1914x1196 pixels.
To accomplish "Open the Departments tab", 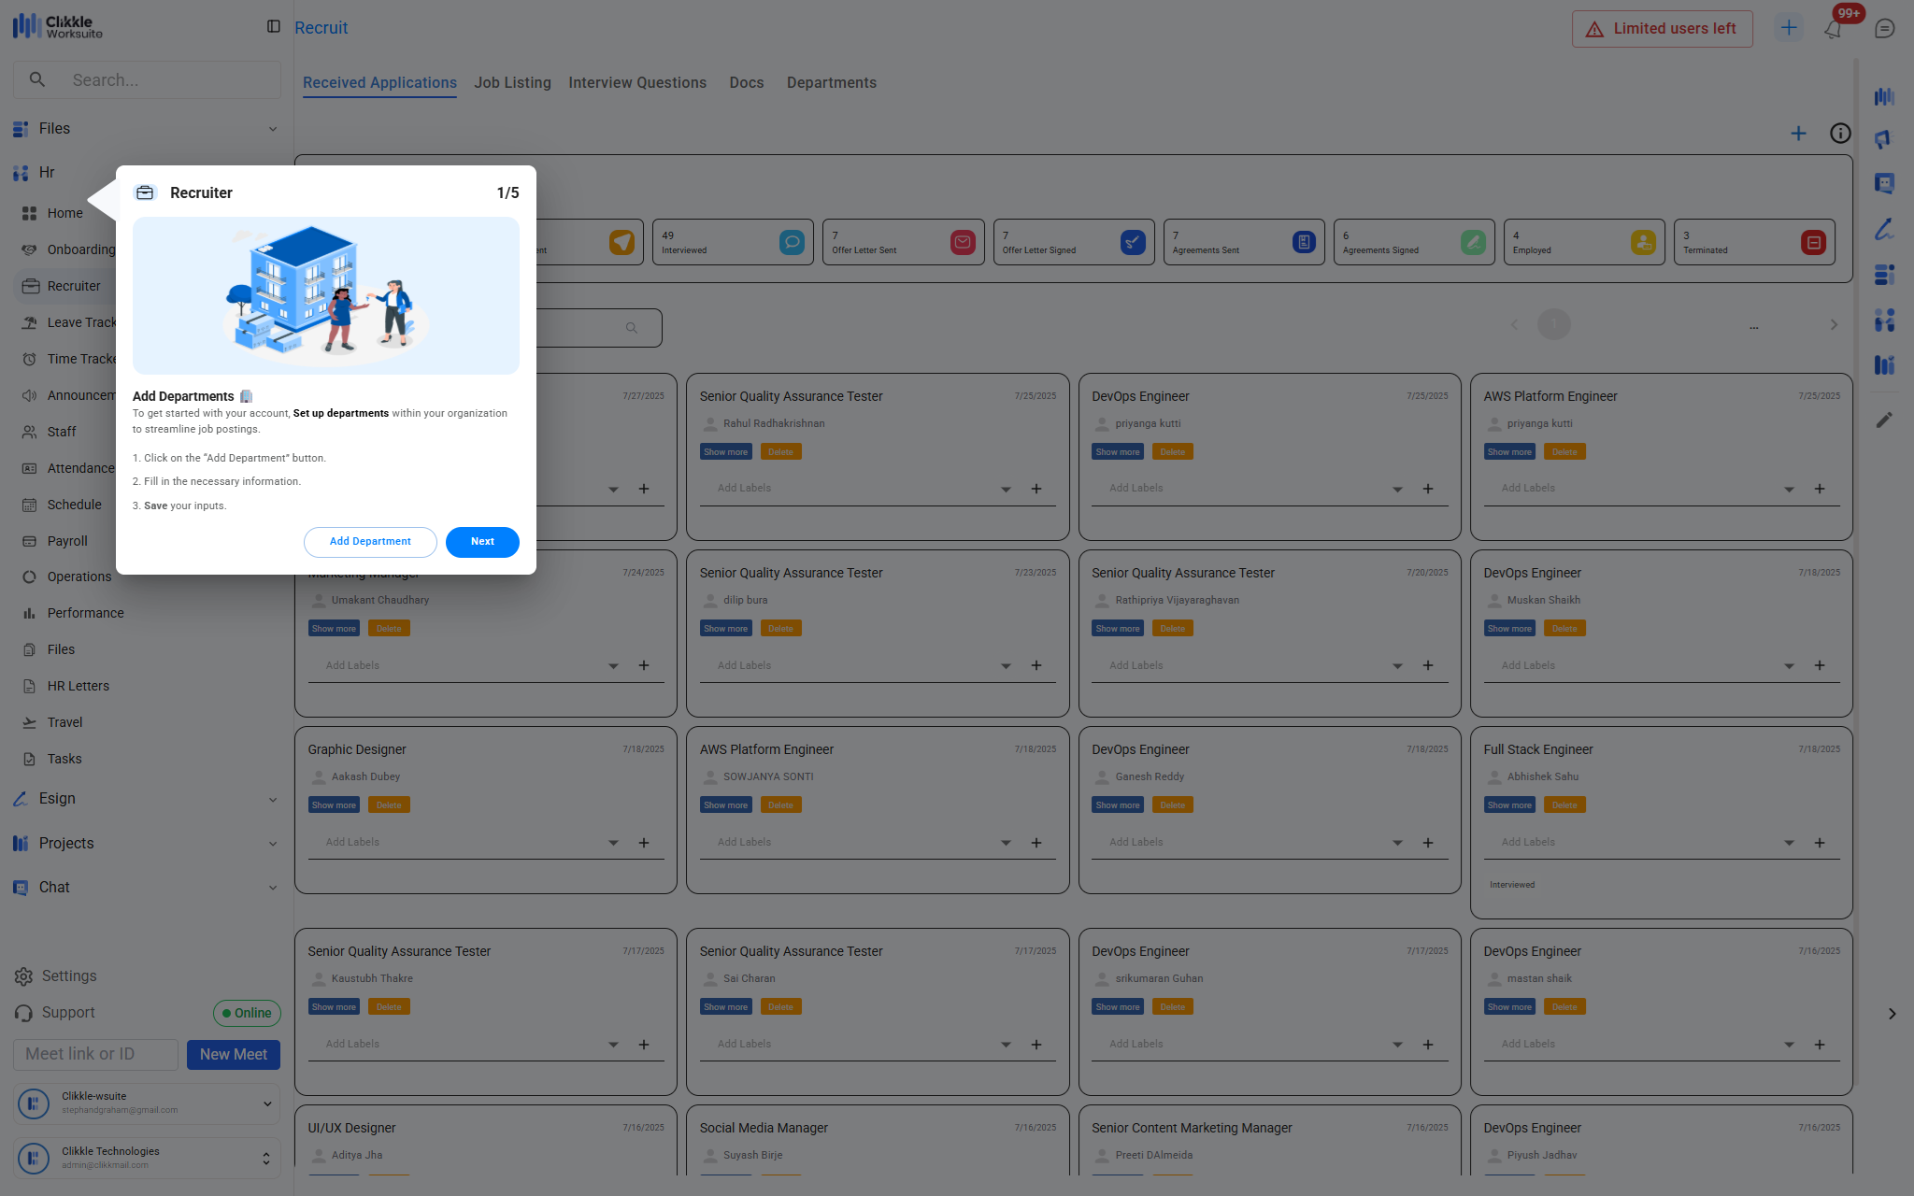I will pos(831,83).
